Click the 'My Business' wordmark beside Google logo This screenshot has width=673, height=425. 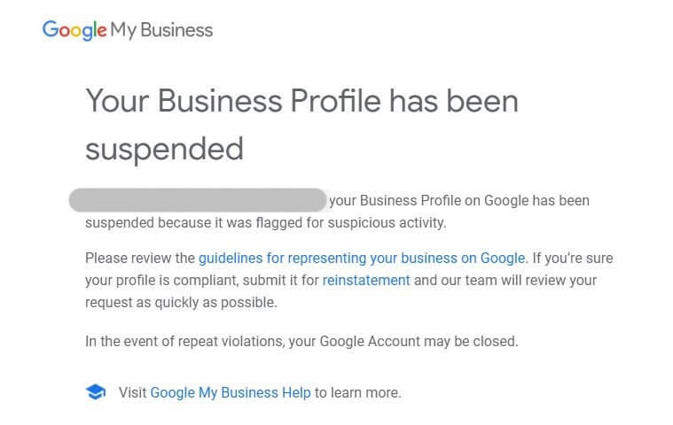pos(162,30)
